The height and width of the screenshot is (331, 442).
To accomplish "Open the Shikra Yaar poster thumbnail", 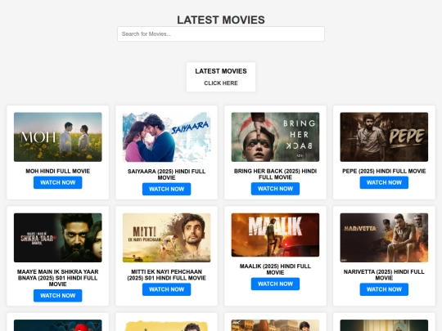I will click(x=58, y=238).
